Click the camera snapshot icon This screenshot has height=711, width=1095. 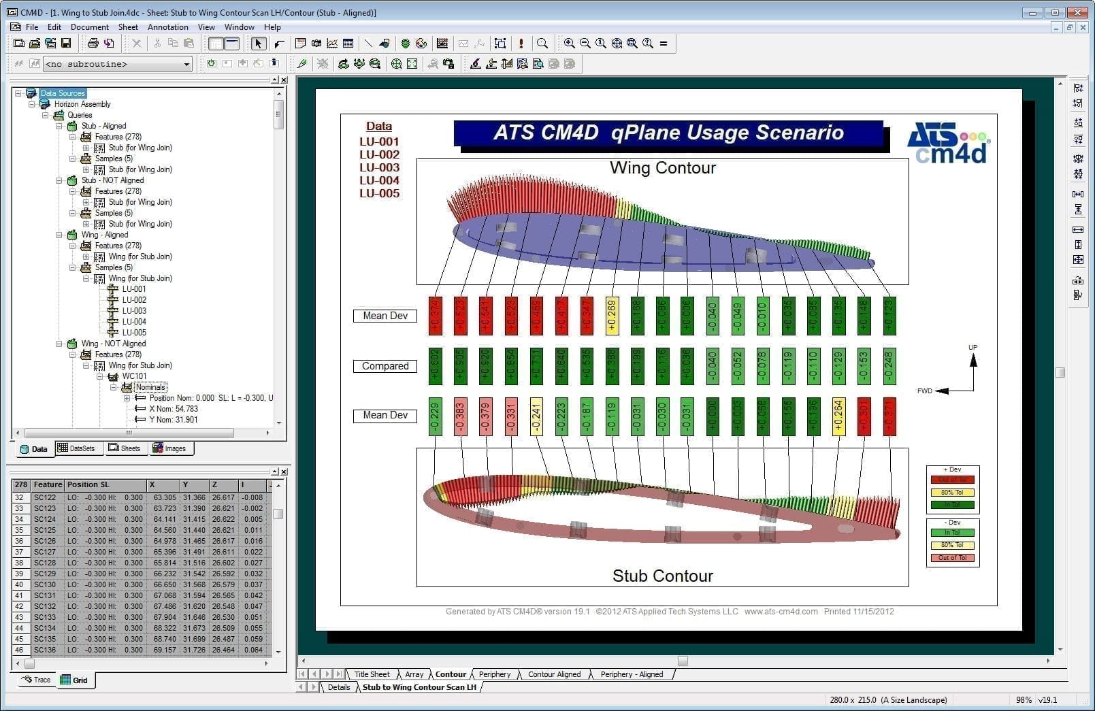coord(316,44)
